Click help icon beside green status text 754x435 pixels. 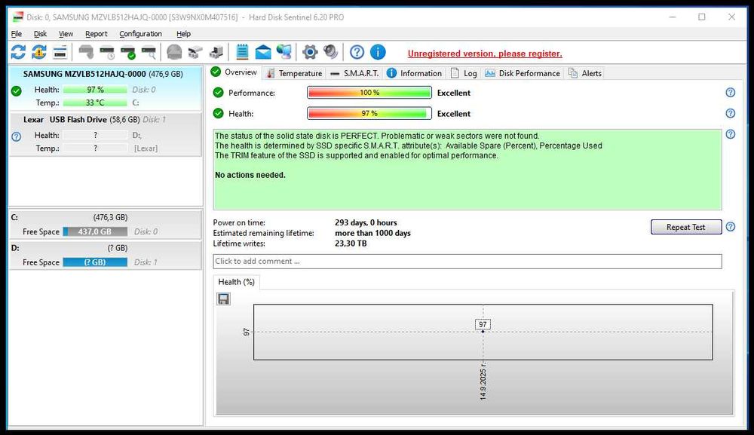(x=731, y=134)
